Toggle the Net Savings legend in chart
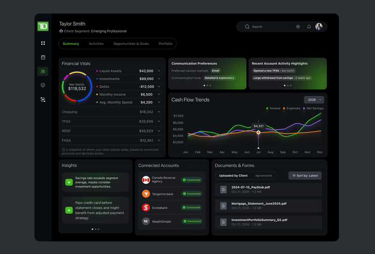 pyautogui.click(x=313, y=109)
